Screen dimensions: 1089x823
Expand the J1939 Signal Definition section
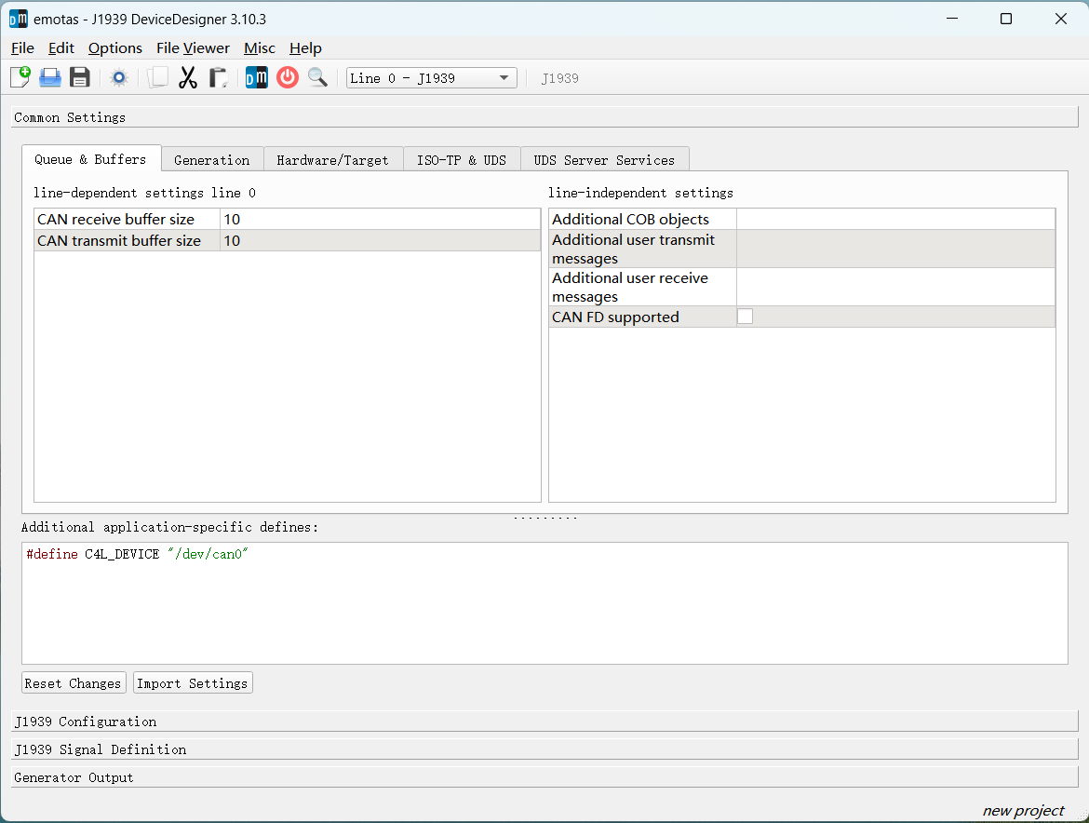tap(545, 749)
